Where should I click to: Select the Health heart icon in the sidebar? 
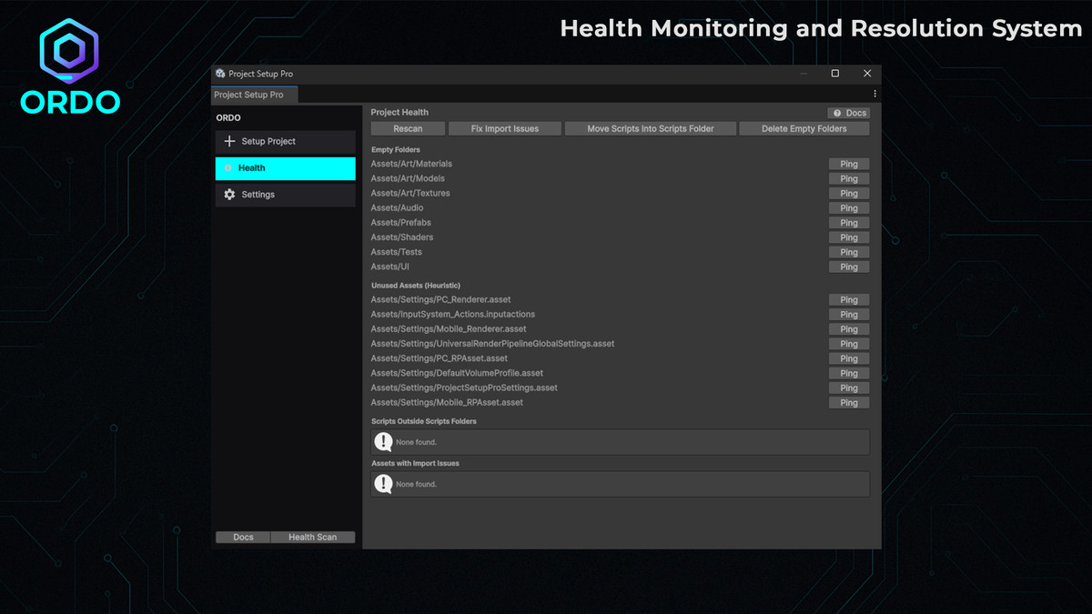(229, 168)
